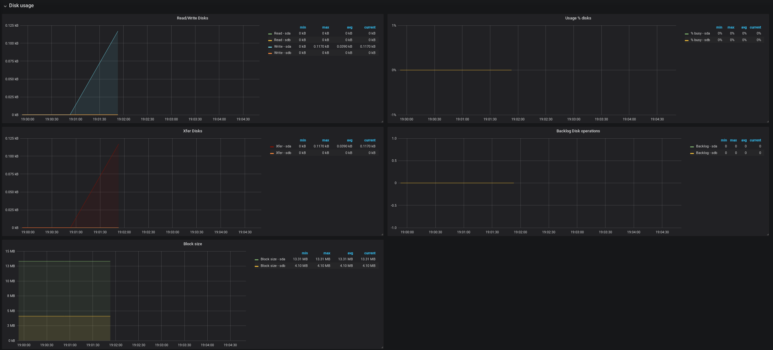Toggle the Xfer - sda legend series
773x350 pixels.
pyautogui.click(x=283, y=146)
